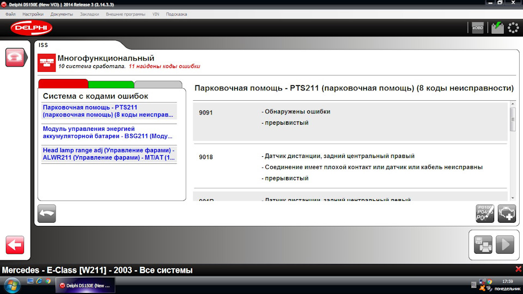The width and height of the screenshot is (523, 294).
Task: Open the Файл menu
Action: (10, 14)
